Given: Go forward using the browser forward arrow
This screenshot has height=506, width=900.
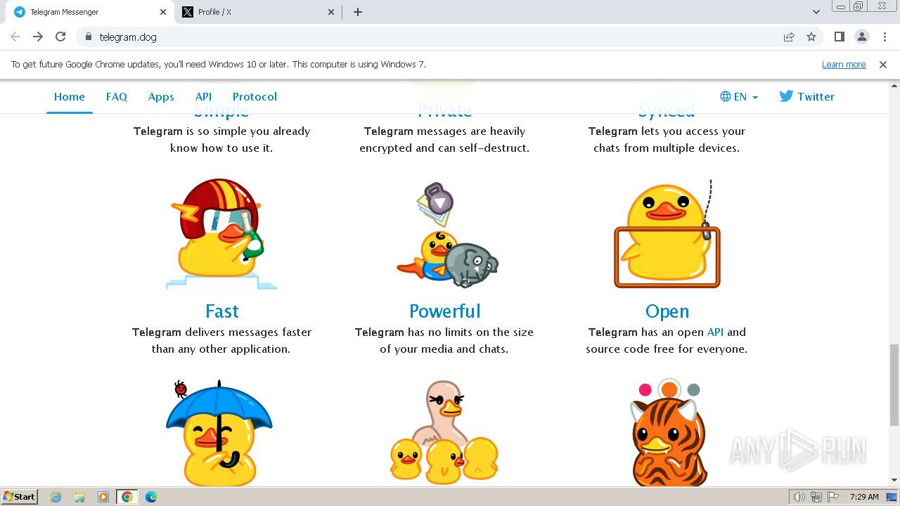Looking at the screenshot, I should pyautogui.click(x=38, y=37).
